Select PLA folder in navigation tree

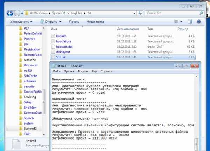(27, 29)
